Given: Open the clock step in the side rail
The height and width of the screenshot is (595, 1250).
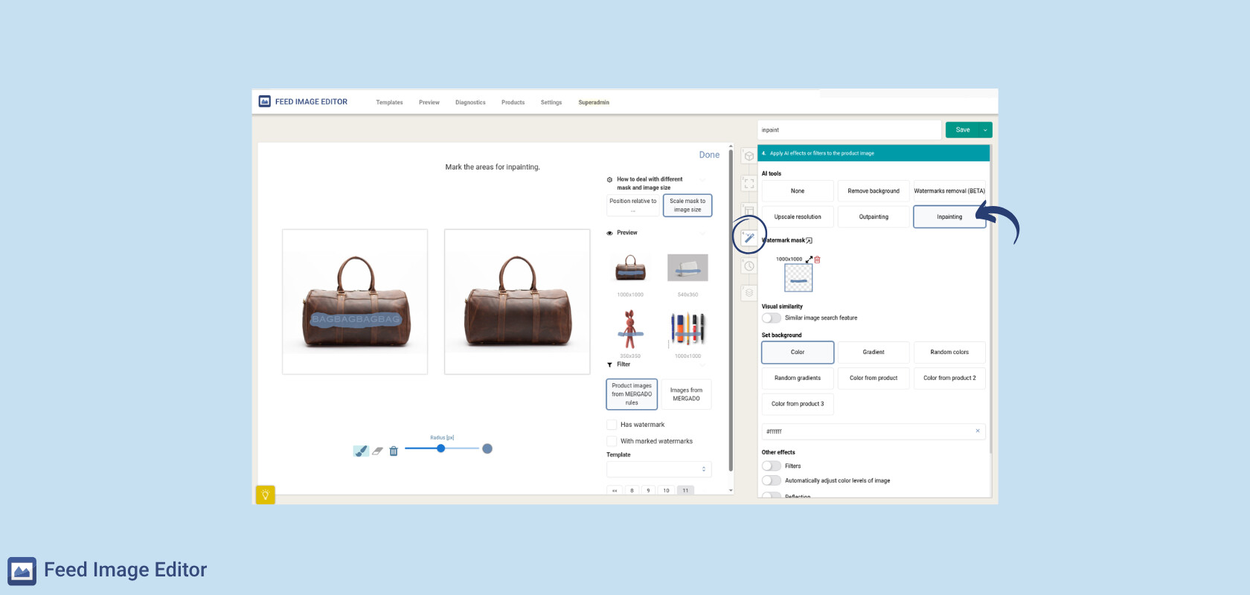Looking at the screenshot, I should click(x=749, y=266).
